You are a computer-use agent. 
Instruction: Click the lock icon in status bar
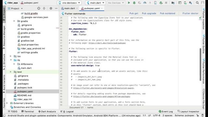coord(198,115)
